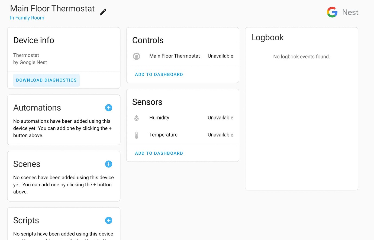Image resolution: width=374 pixels, height=240 pixels.
Task: Open the Temperature sensor entity row
Action: coord(163,135)
